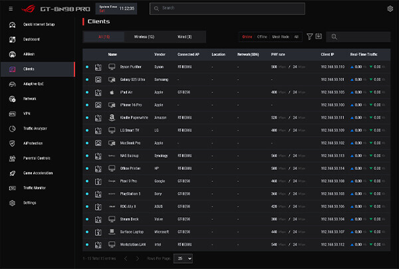Select the Offline status filter

pos(262,37)
